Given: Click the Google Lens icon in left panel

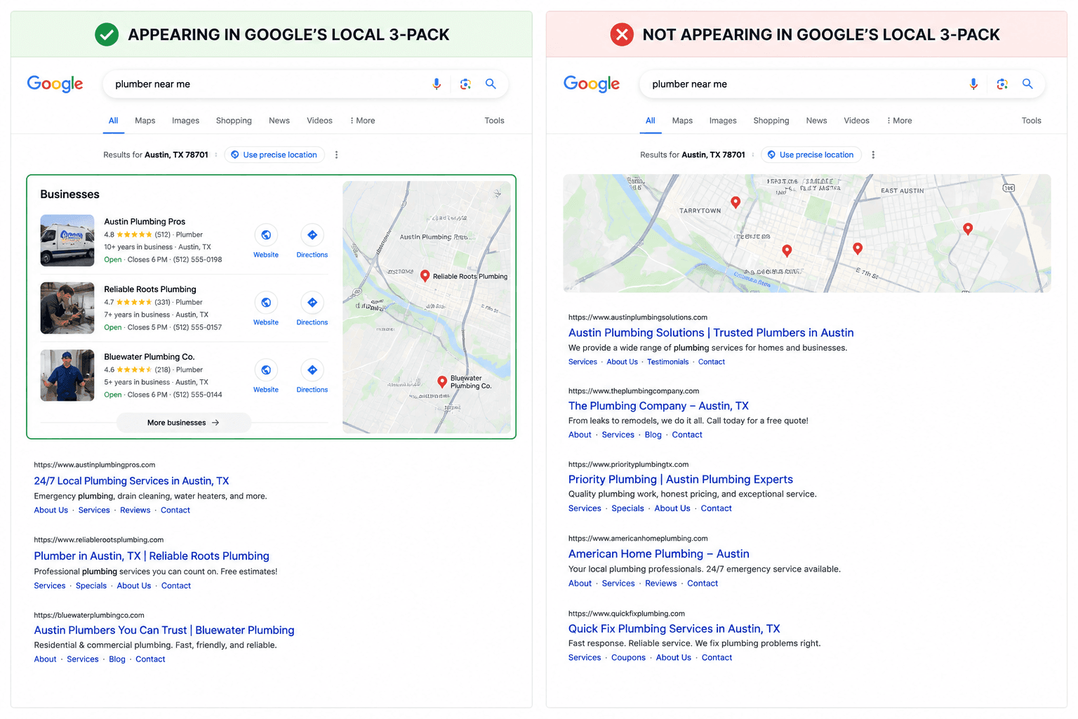Looking at the screenshot, I should pyautogui.click(x=465, y=84).
